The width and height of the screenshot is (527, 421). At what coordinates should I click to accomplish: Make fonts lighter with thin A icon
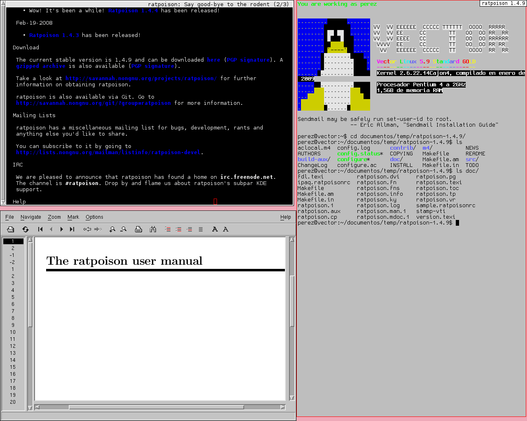226,229
